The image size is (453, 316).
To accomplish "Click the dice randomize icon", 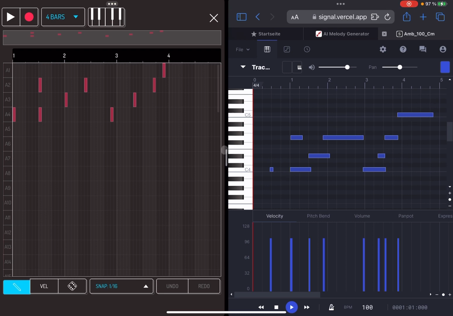I will click(x=72, y=286).
